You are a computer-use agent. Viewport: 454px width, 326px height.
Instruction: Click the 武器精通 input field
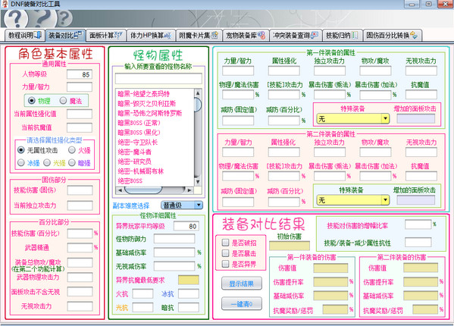[x=80, y=248]
